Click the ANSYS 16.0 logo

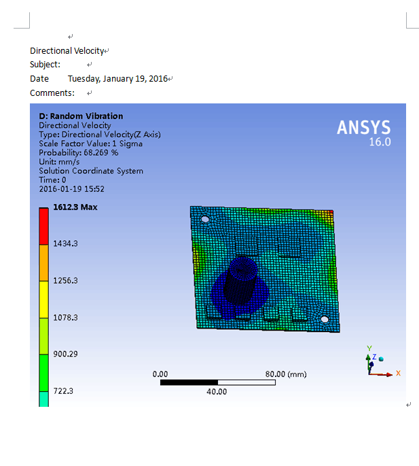point(364,133)
